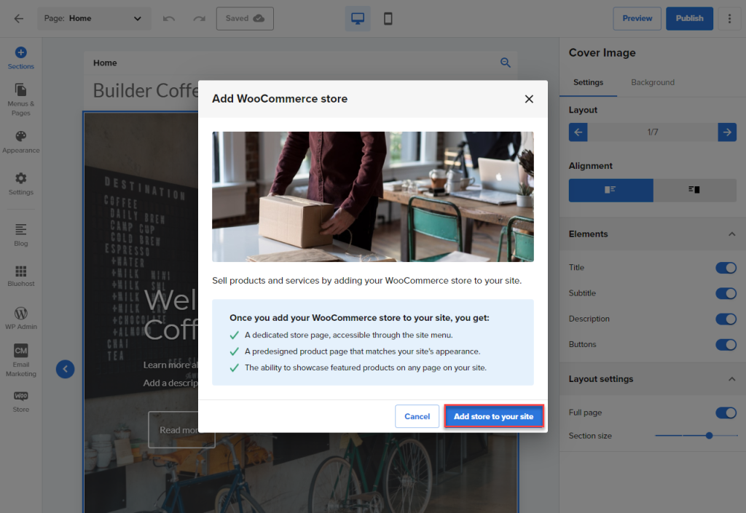The image size is (746, 513).
Task: Go to the previous layout
Action: [x=578, y=132]
